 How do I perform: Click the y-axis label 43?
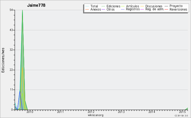(11, 30)
